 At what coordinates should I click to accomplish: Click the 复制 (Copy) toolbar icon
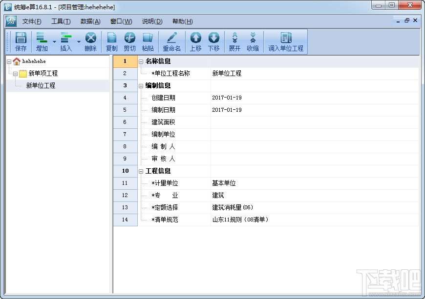coord(111,38)
